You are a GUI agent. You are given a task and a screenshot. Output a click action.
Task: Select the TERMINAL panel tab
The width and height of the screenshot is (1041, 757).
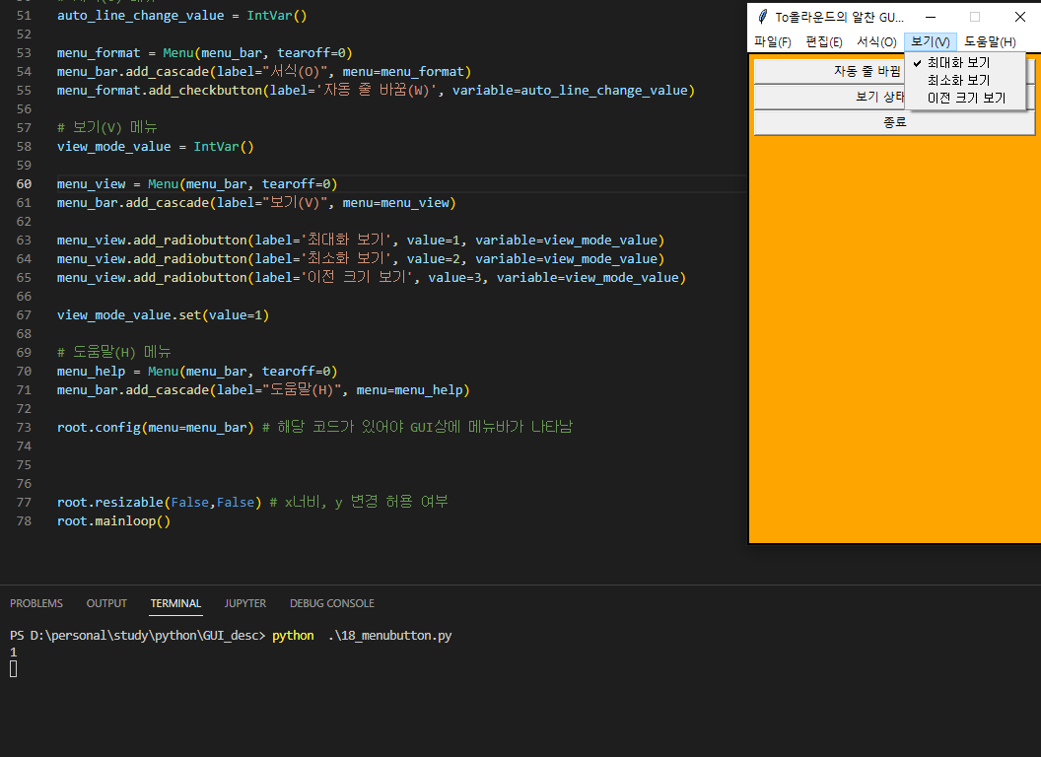pyautogui.click(x=175, y=603)
